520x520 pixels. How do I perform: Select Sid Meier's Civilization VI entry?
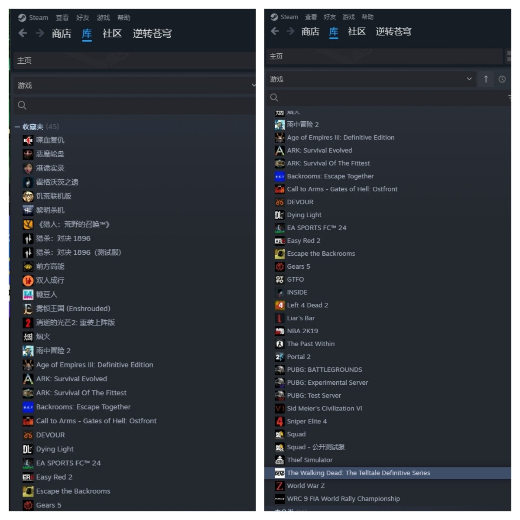325,408
